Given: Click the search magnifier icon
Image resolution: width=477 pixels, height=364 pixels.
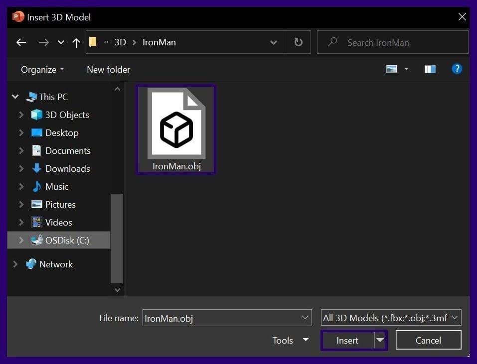Looking at the screenshot, I should (x=332, y=42).
